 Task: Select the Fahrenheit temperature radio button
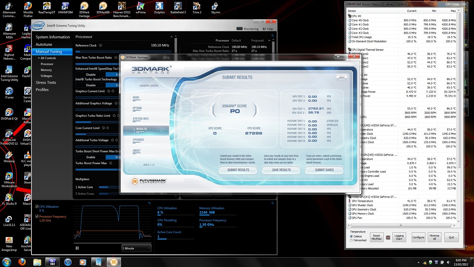point(351,240)
